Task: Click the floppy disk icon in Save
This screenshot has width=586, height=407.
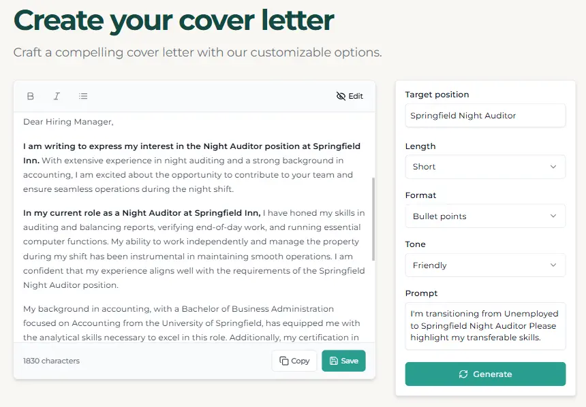Action: [x=334, y=361]
